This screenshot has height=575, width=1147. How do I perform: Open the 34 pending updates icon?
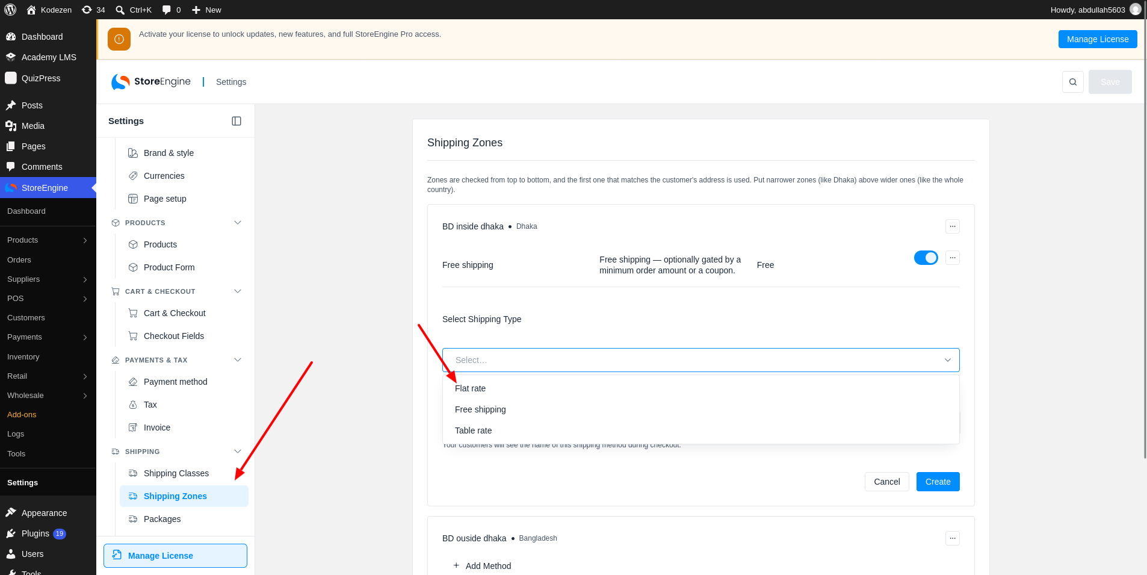coord(87,10)
